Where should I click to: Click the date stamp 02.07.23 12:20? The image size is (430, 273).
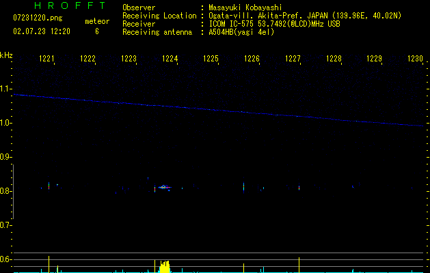[42, 31]
